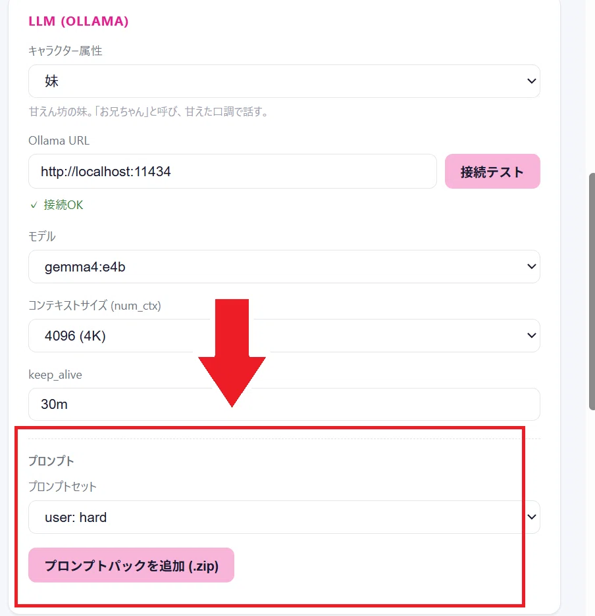Click the keep_alive field label

[55, 375]
